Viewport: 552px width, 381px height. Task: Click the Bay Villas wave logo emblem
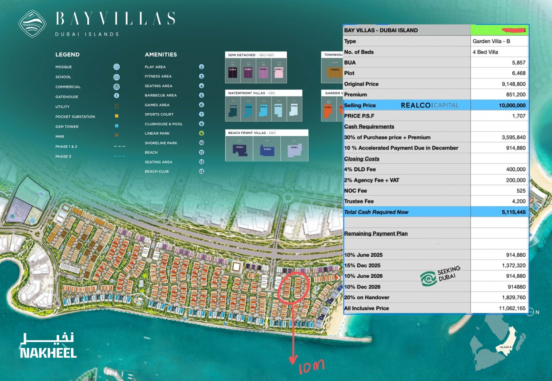click(32, 24)
